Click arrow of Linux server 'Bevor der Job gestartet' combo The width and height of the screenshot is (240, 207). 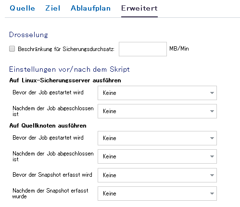[x=212, y=93]
